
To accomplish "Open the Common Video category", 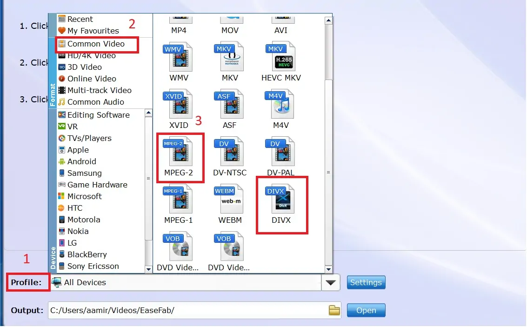I will coord(96,44).
